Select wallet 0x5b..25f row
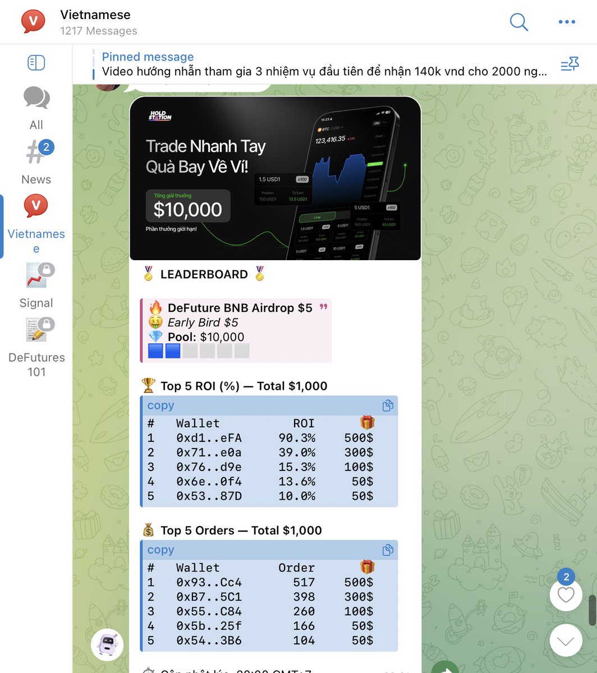Viewport: 597px width, 673px height. pos(260,626)
